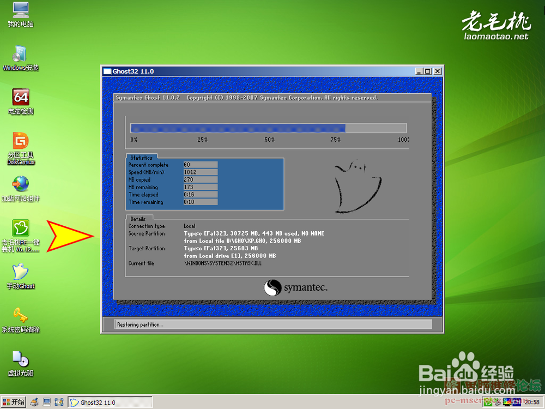Click the 加载网络组件 globe icon
This screenshot has height=409, width=545.
coord(21,189)
